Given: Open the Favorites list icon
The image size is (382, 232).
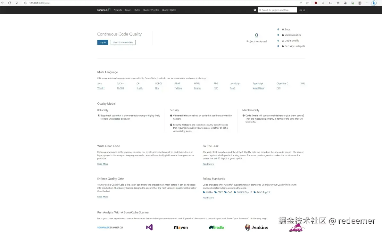Looking at the screenshot, I should [x=338, y=3].
